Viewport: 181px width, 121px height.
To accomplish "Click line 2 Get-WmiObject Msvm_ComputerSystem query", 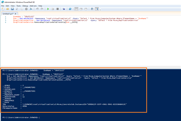I will coord(81,18).
